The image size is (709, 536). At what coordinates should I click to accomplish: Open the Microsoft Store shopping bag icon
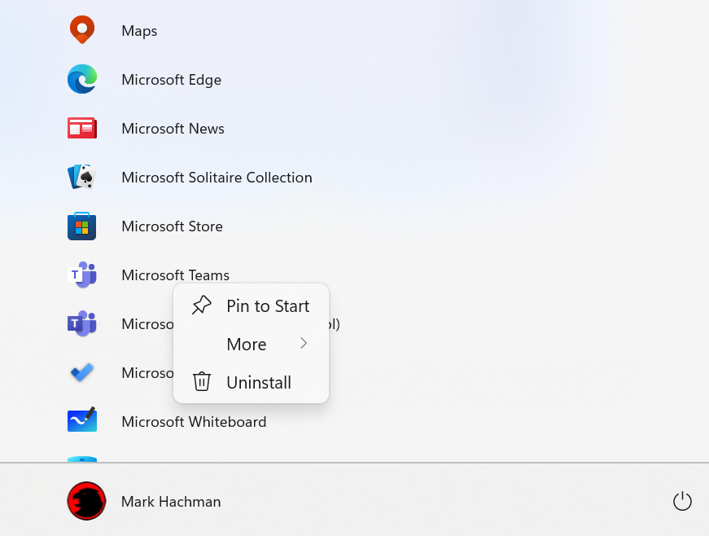pos(82,226)
